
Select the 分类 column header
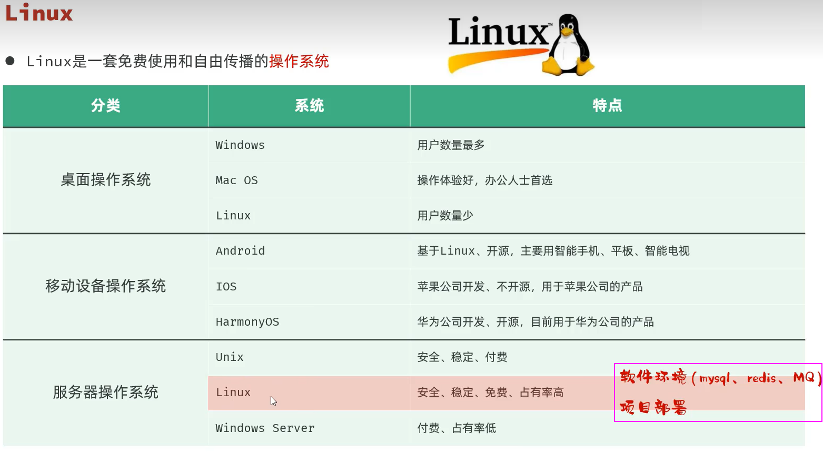point(106,106)
